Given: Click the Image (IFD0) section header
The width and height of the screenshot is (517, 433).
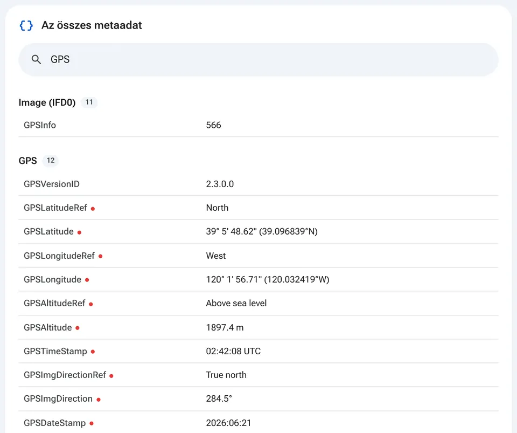Looking at the screenshot, I should point(47,102).
